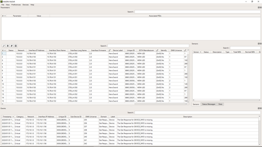Click the float icon of the Sensors panel
Screen dimensions: 262x147
tap(259, 44)
